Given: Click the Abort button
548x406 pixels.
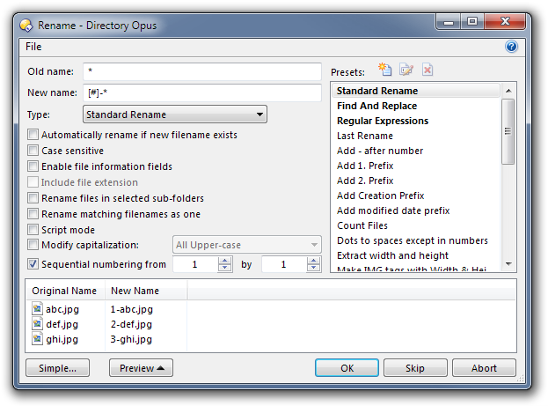Looking at the screenshot, I should tap(484, 368).
